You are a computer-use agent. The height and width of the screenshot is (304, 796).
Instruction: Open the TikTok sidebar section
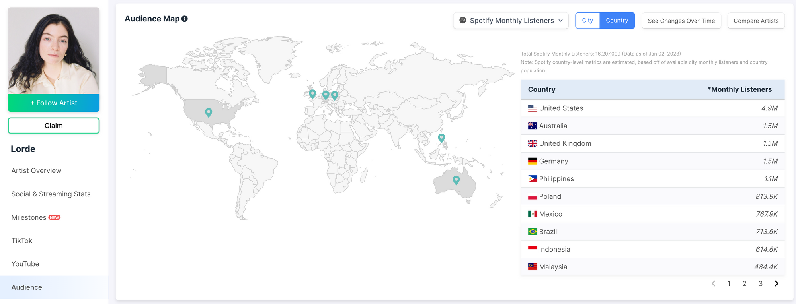[22, 241]
